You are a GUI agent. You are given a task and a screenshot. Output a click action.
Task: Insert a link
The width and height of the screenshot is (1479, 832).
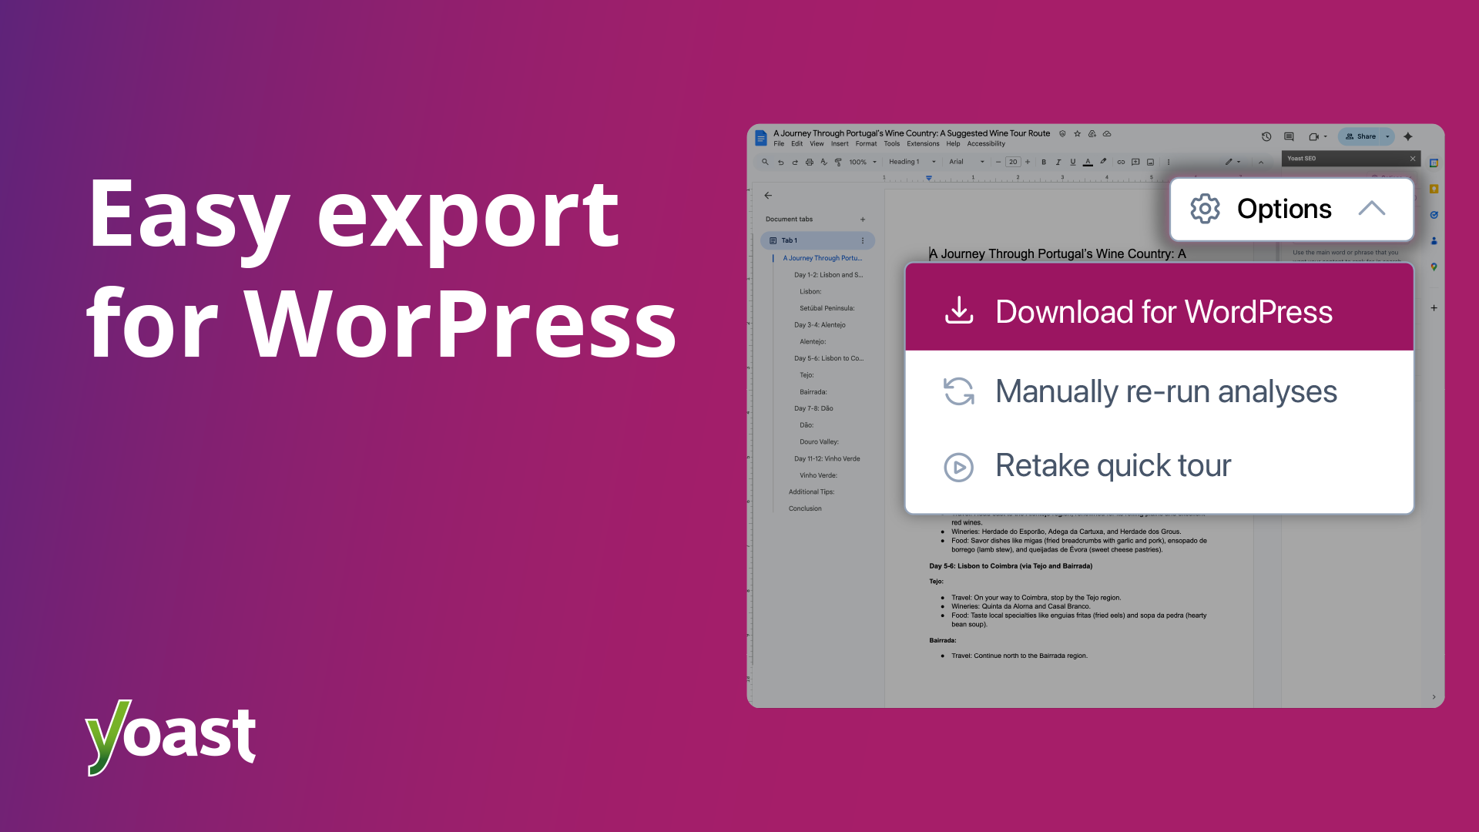point(1121,162)
